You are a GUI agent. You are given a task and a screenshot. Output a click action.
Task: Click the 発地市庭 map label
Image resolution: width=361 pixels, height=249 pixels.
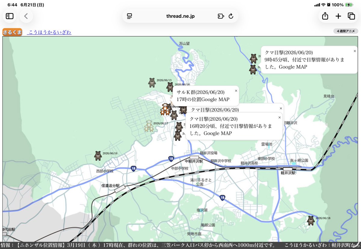(x=194, y=234)
